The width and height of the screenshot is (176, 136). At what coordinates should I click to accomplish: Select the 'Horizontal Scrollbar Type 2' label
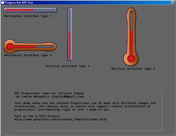pos(28,55)
